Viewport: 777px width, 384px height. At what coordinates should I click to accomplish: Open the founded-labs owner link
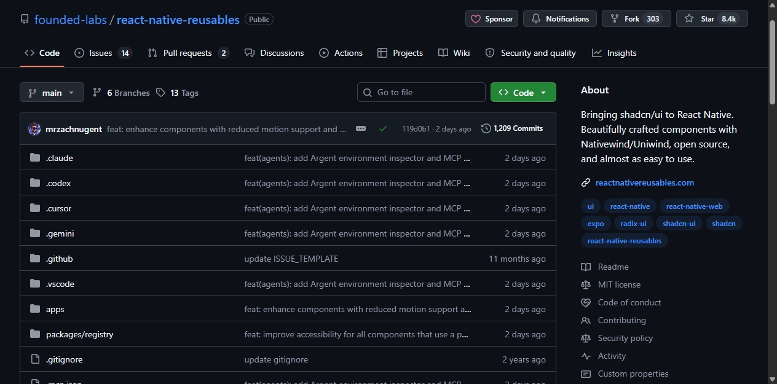point(70,20)
